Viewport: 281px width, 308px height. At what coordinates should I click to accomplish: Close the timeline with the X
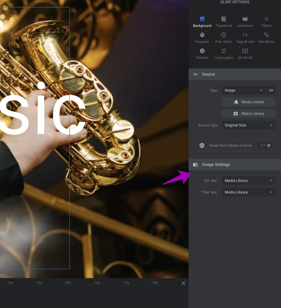183,283
